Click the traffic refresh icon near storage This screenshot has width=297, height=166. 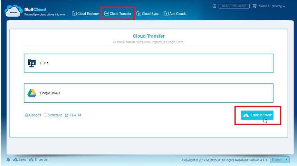click(214, 6)
